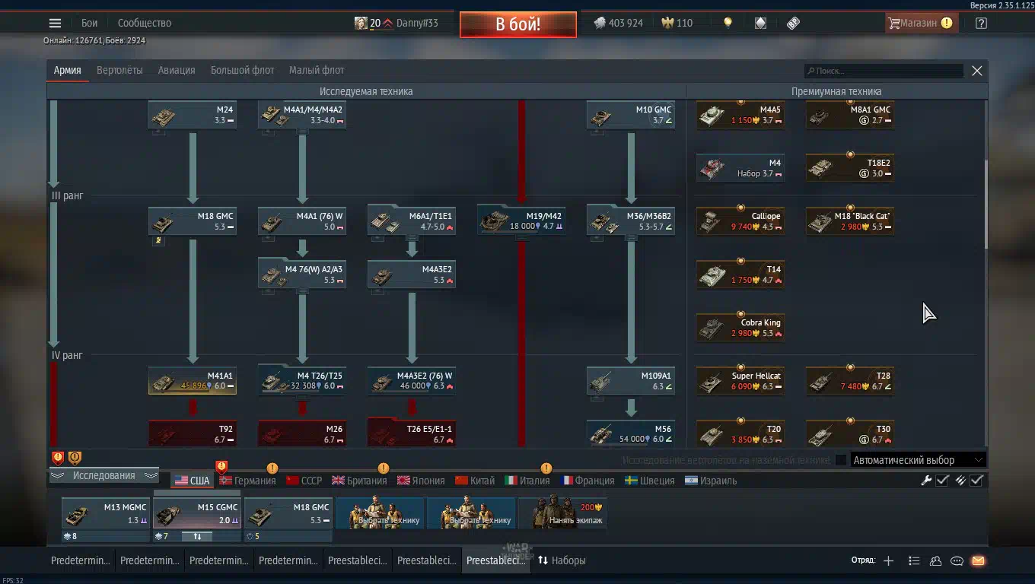Viewport: 1035px width, 584px height.
Task: Expand the T26 E5/E1-1 vehicle group
Action: tap(412, 433)
